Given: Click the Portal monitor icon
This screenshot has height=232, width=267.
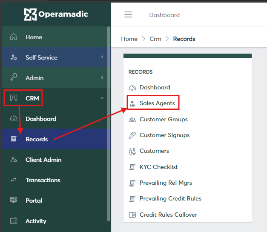Looking at the screenshot, I should (x=14, y=200).
